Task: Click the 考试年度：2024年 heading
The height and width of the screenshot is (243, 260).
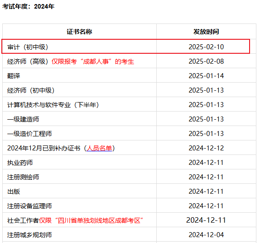Action: tap(28, 6)
